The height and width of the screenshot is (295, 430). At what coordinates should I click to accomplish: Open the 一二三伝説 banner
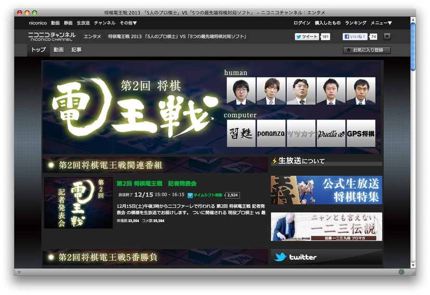(326, 227)
